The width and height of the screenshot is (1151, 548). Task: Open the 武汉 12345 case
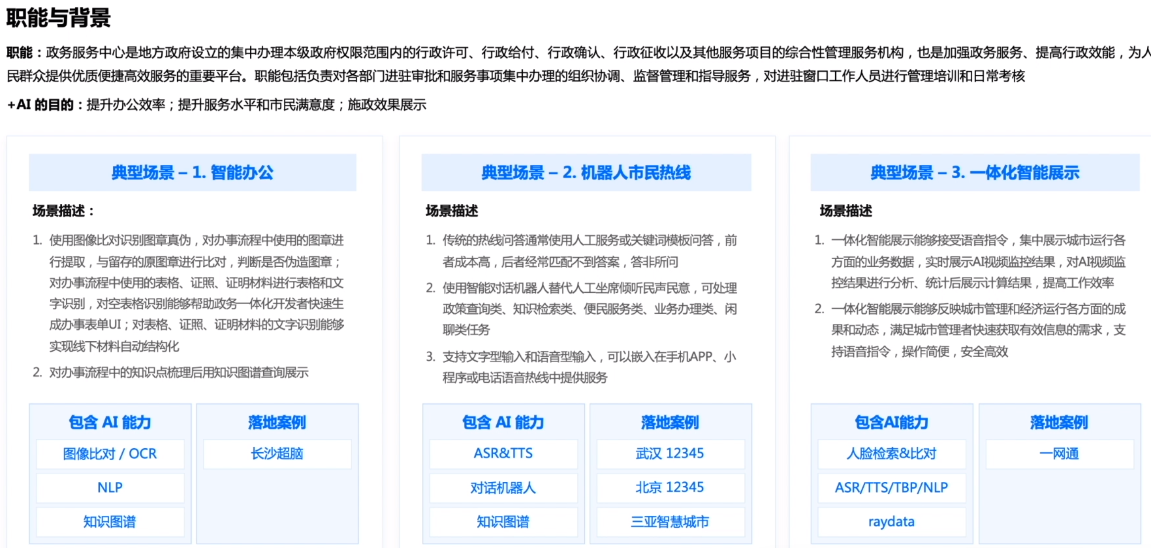tap(670, 454)
